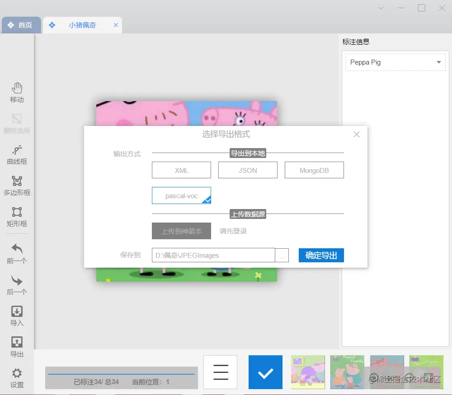This screenshot has height=395, width=452.
Task: Close the export format dialog
Action: (x=357, y=135)
